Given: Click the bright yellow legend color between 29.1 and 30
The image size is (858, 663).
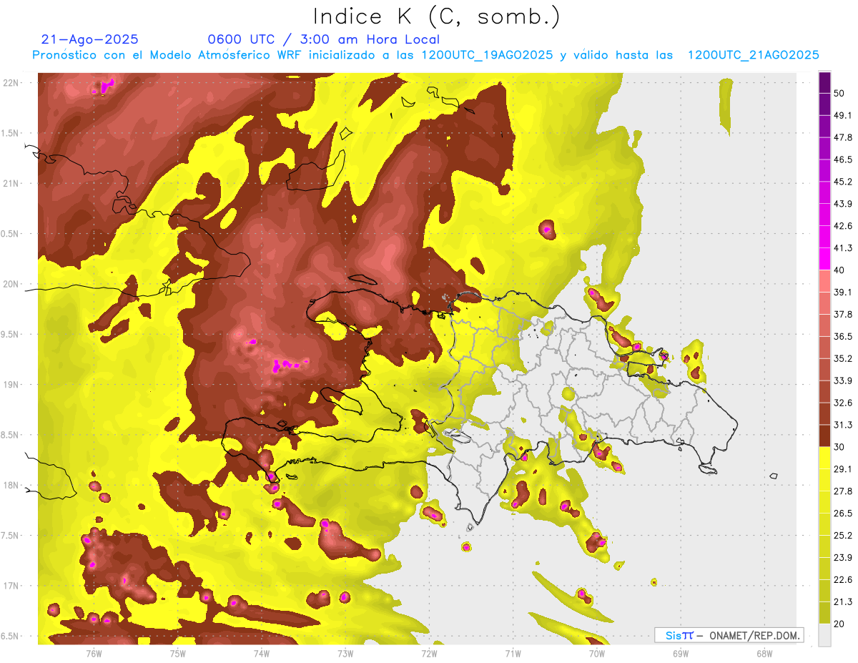Looking at the screenshot, I should pyautogui.click(x=824, y=458).
